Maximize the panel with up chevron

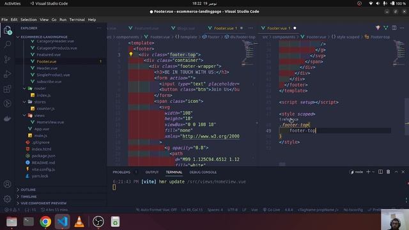[396, 172]
